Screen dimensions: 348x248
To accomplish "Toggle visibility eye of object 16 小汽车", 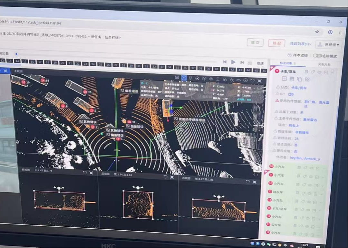I will point(307,218).
